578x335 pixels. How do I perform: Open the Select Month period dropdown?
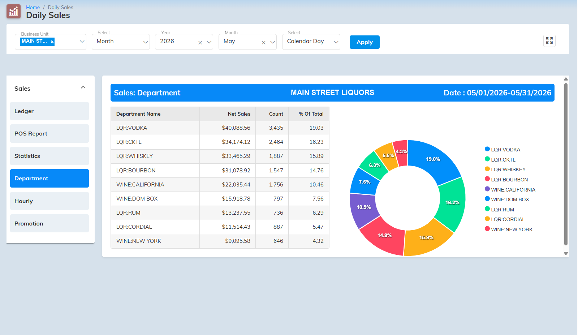tap(121, 42)
